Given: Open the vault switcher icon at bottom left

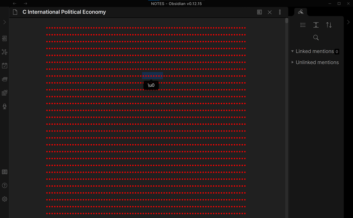Looking at the screenshot, I should [4, 172].
